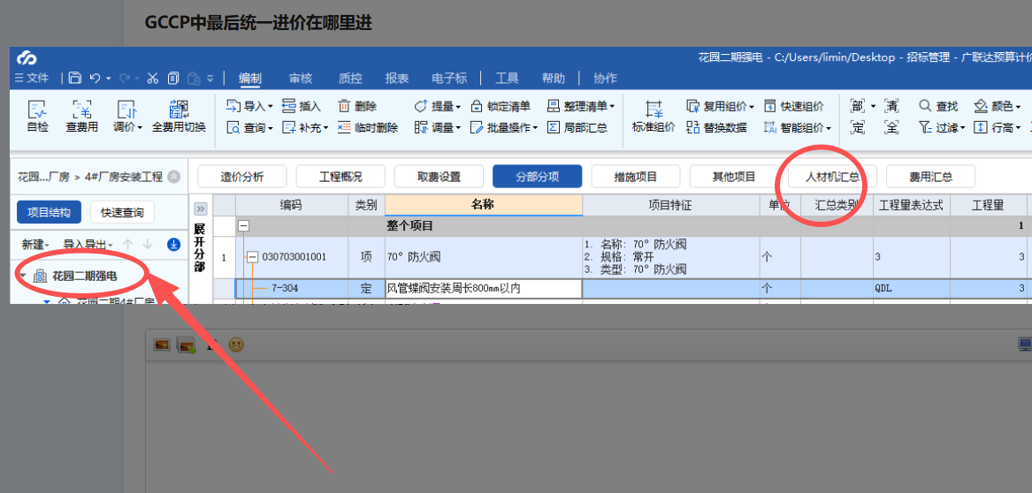
Task: Open the 文件 menu
Action: 31,79
